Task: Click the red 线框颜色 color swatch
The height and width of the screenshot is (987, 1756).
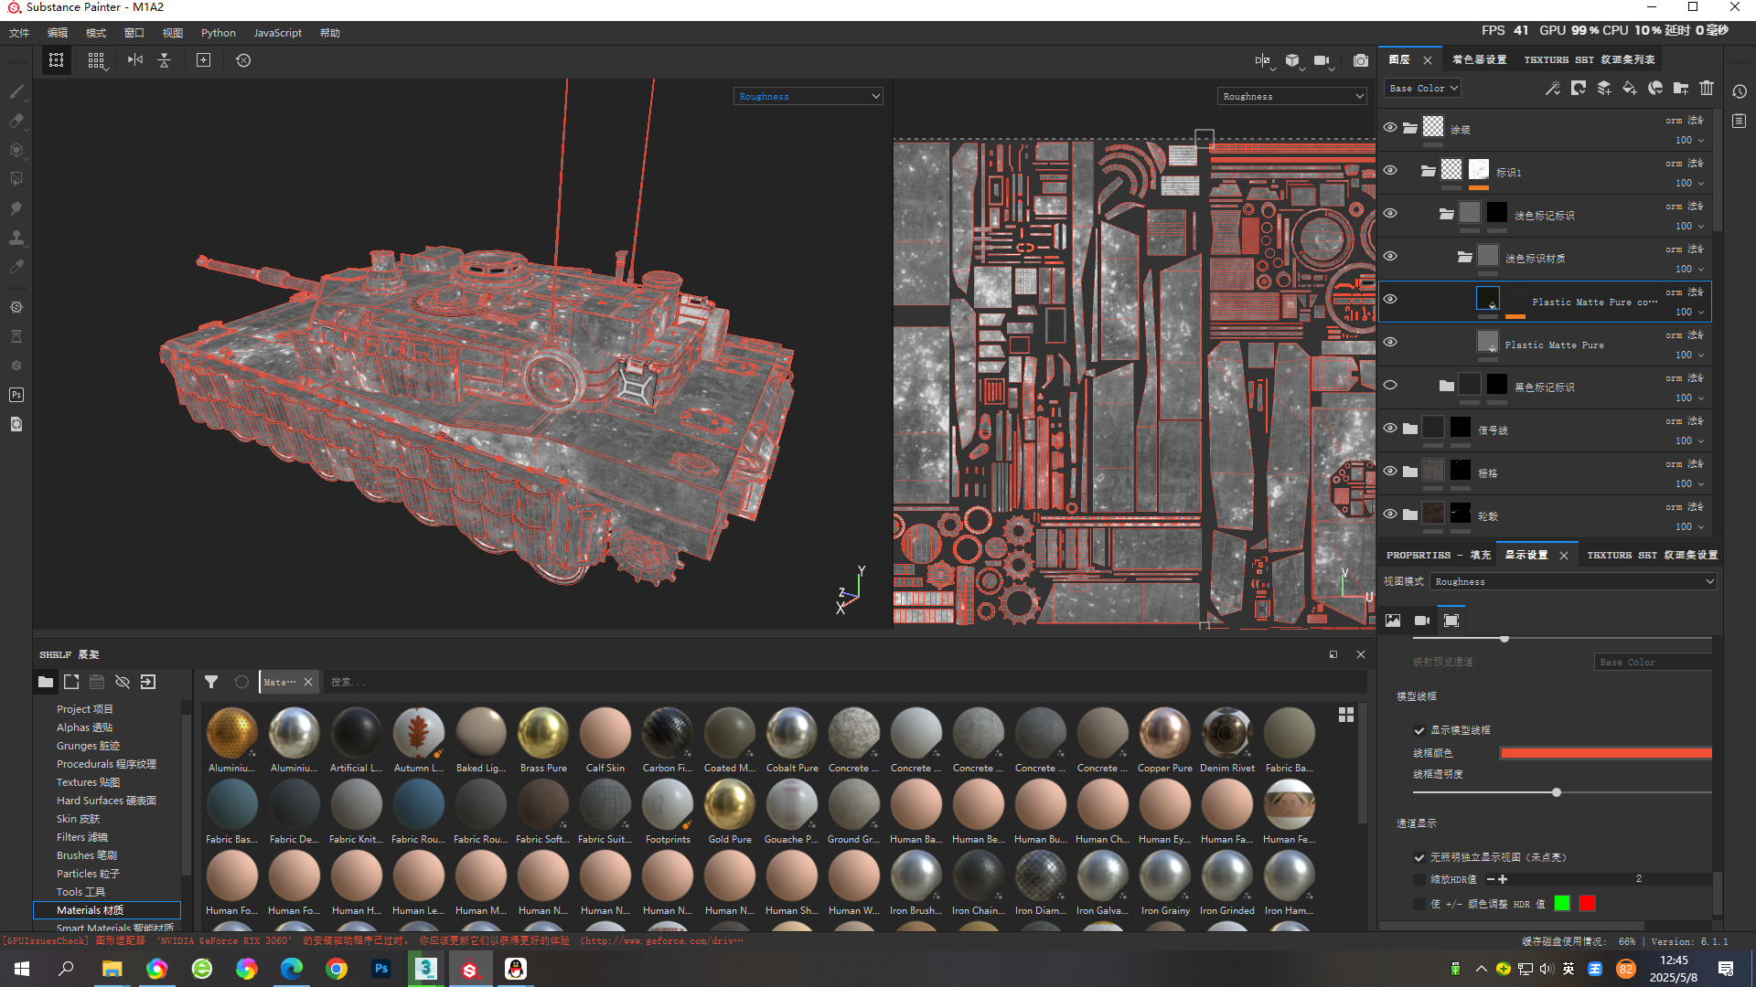Action: (1605, 753)
